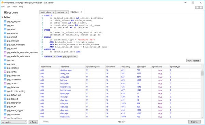Screen dimensions: 205x125
Task: Toggle the right sidebar panel
Action: (x=201, y=7)
